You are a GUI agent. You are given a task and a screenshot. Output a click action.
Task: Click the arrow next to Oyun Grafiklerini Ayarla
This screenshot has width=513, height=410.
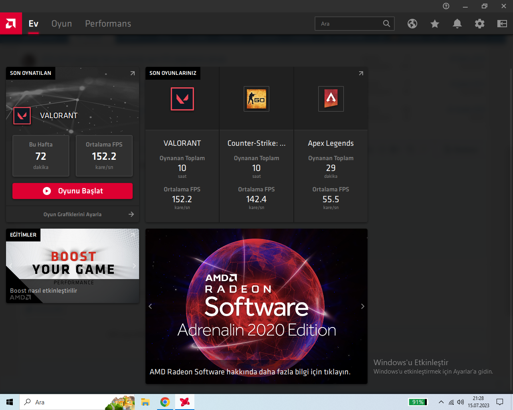pyautogui.click(x=131, y=214)
